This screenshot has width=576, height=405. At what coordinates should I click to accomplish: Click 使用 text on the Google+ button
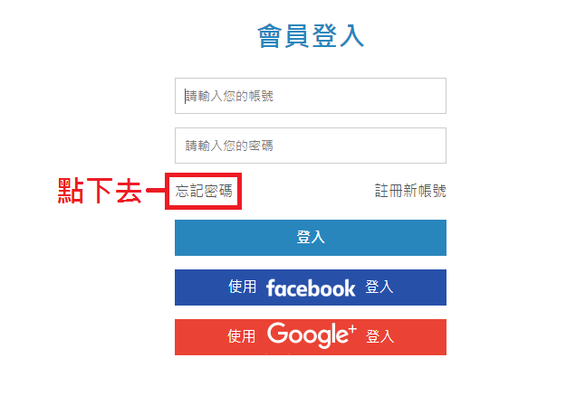coord(241,336)
